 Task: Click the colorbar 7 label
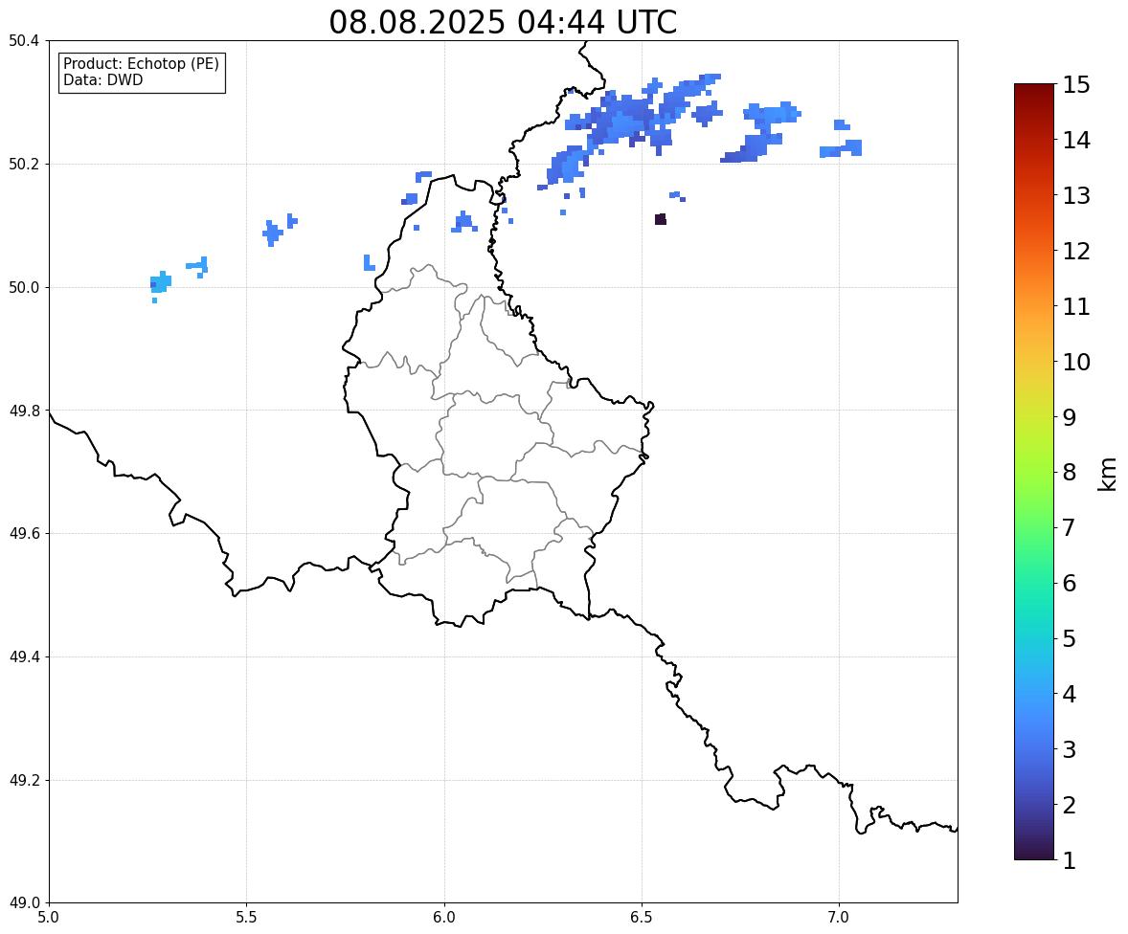point(1070,527)
